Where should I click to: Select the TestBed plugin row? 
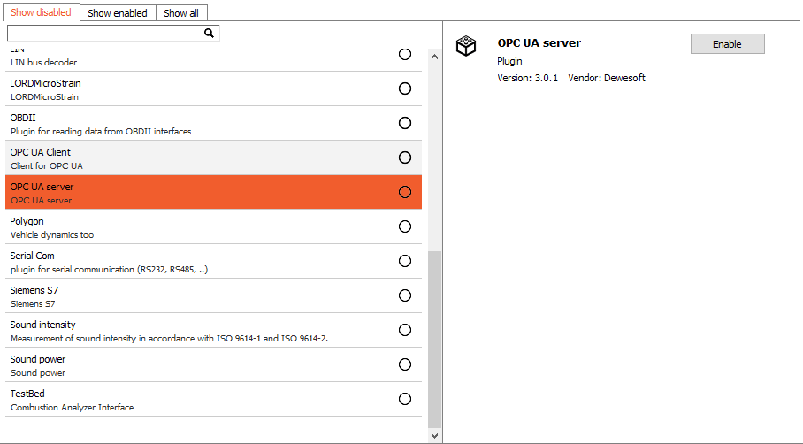click(x=213, y=399)
